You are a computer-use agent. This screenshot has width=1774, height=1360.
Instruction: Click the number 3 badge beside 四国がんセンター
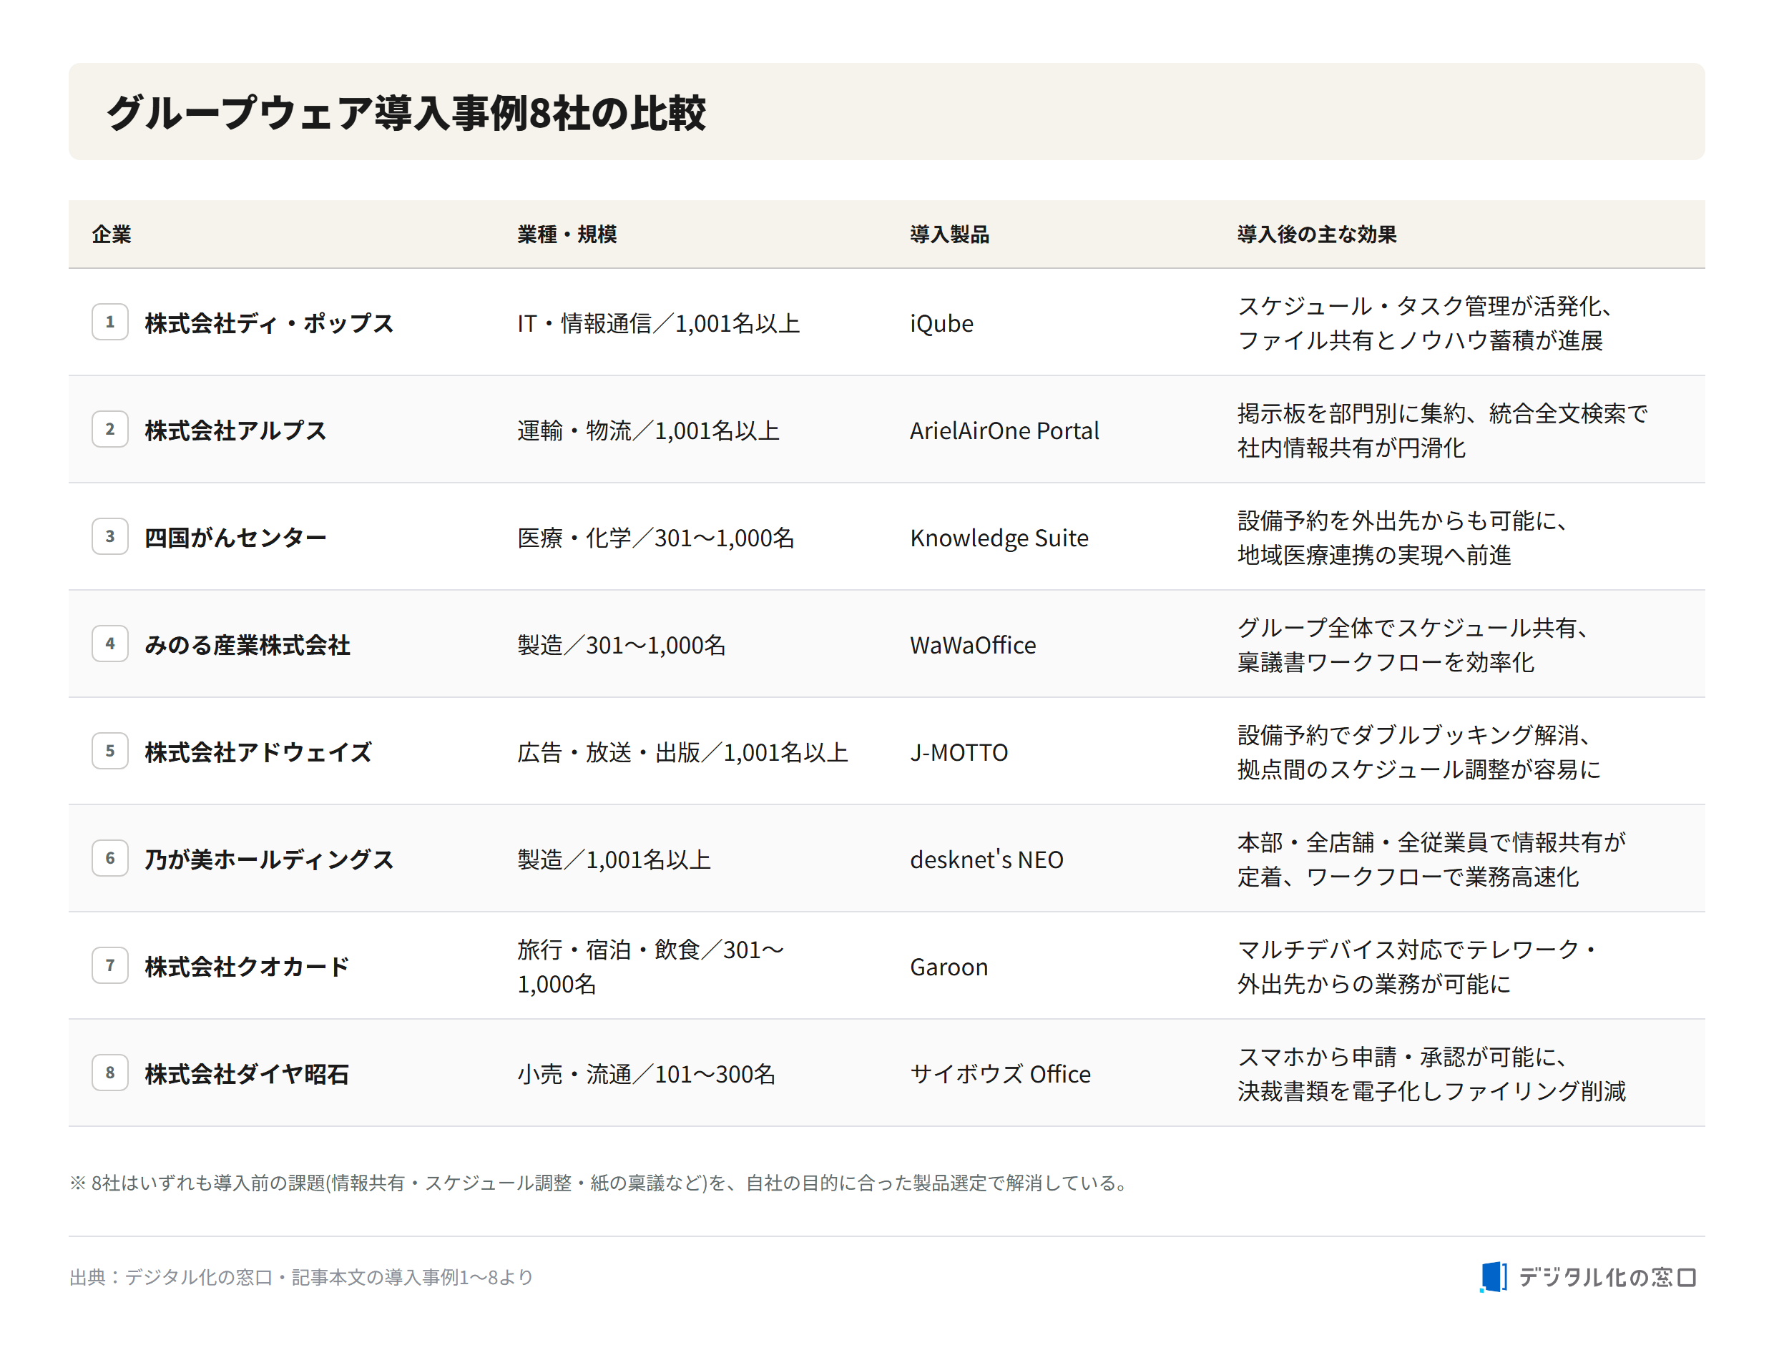(x=110, y=537)
